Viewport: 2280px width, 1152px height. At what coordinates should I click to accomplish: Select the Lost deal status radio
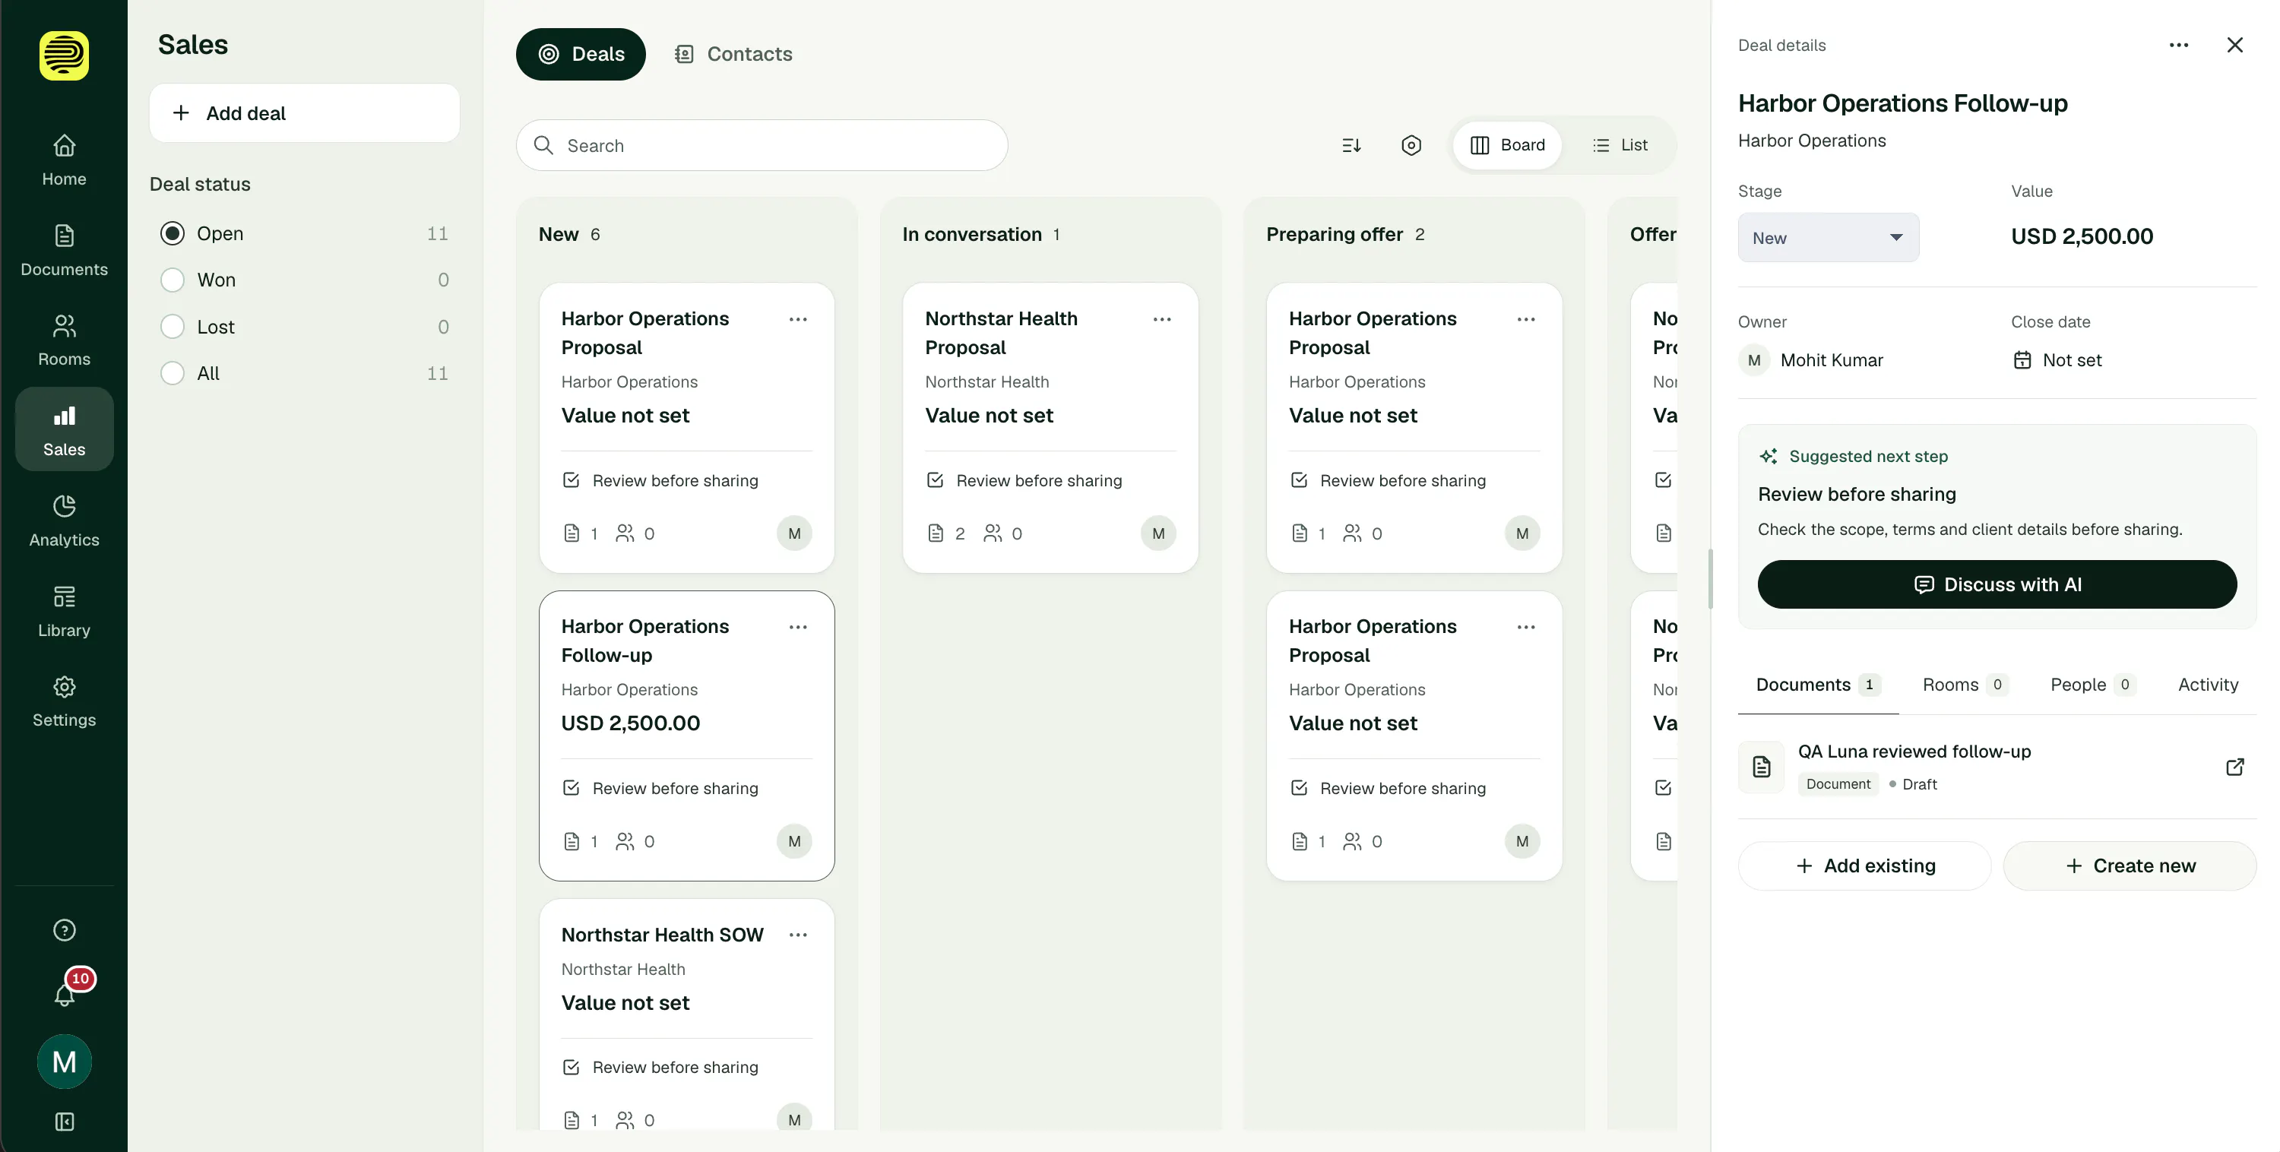point(172,327)
